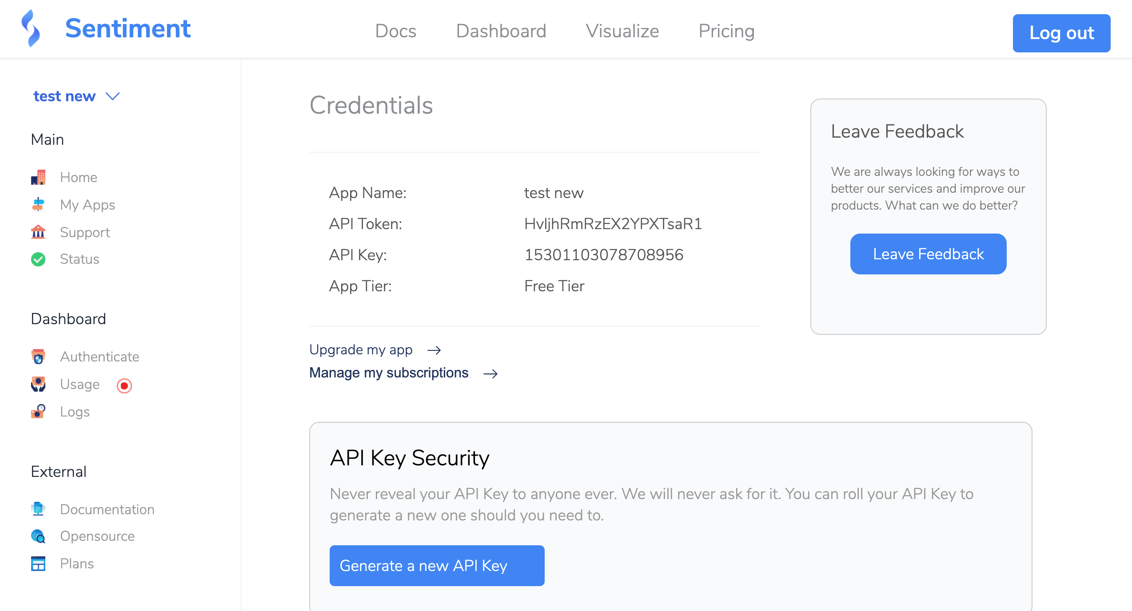Open Pricing in the top menu

[726, 31]
